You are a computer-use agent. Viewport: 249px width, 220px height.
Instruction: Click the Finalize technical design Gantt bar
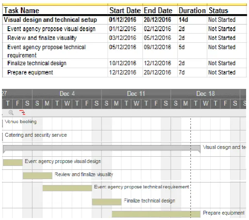[x=107, y=202]
